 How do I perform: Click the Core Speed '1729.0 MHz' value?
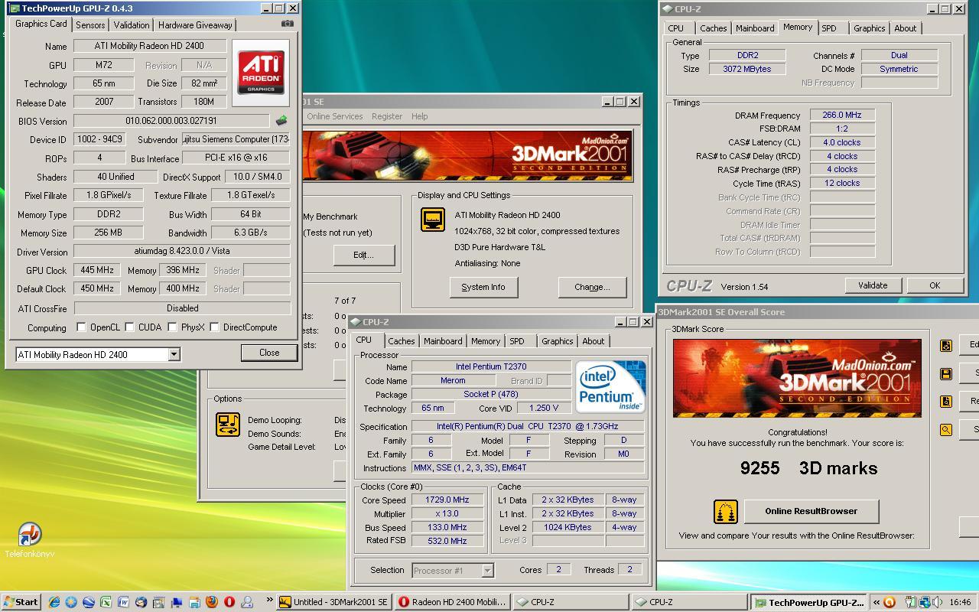coord(447,500)
